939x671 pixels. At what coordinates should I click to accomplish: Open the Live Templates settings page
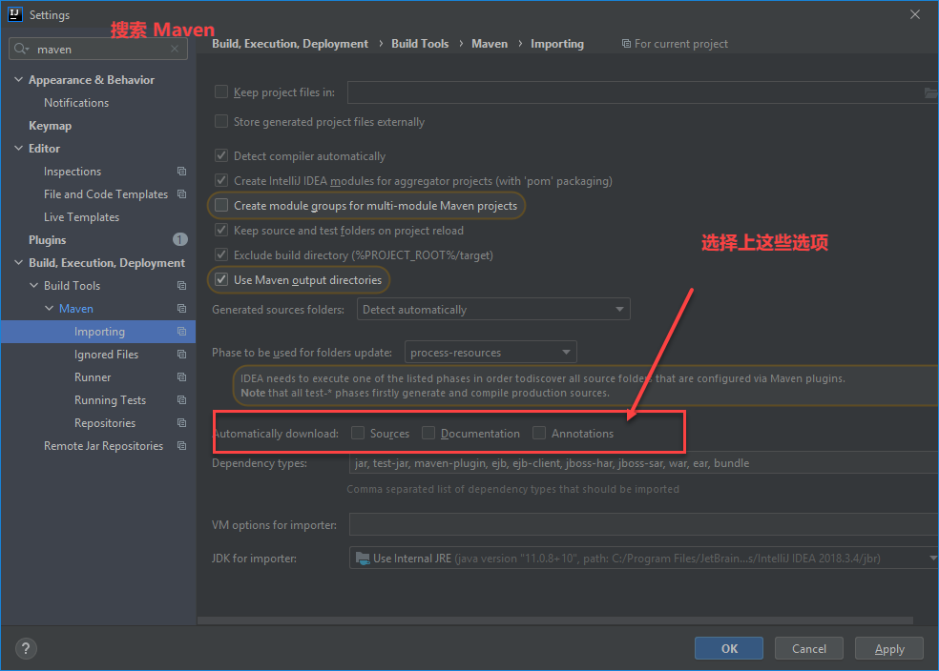click(x=81, y=217)
